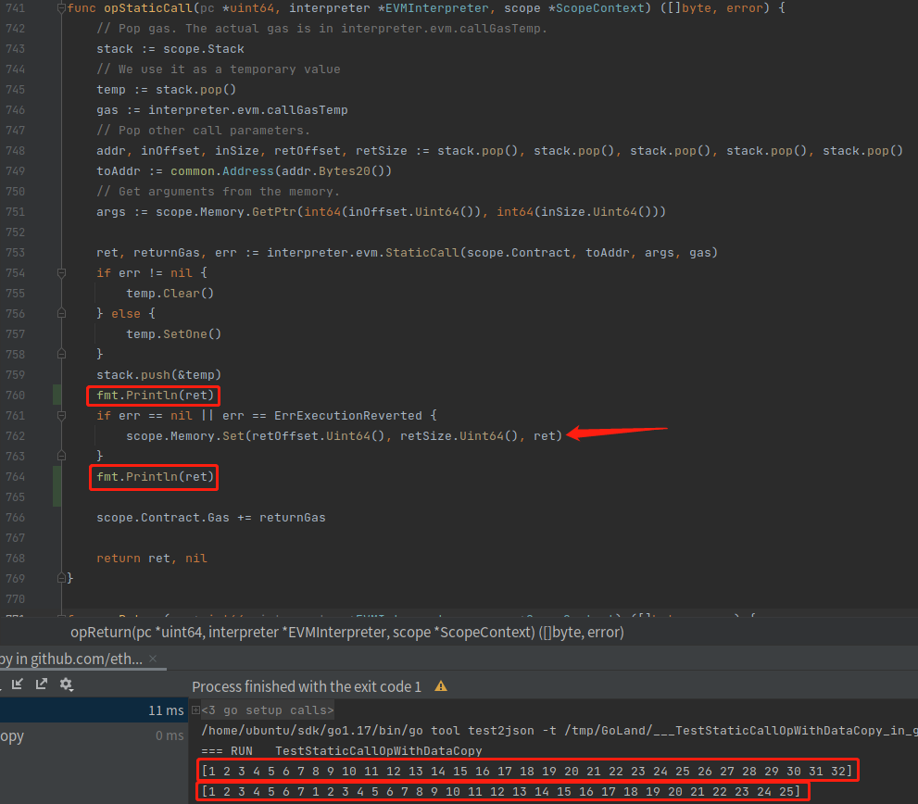Click line number 764 in the gutter

pyautogui.click(x=16, y=477)
